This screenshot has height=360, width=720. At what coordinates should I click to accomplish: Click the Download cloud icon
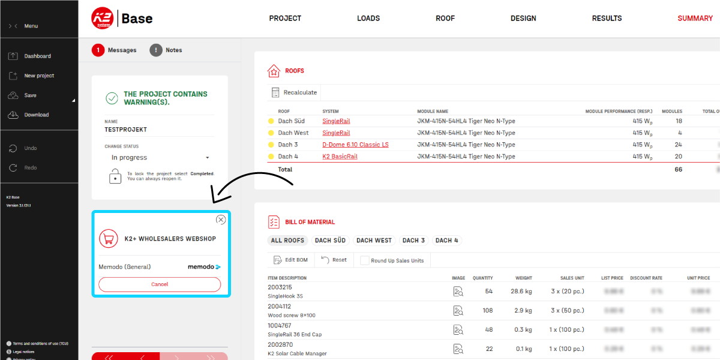13,115
